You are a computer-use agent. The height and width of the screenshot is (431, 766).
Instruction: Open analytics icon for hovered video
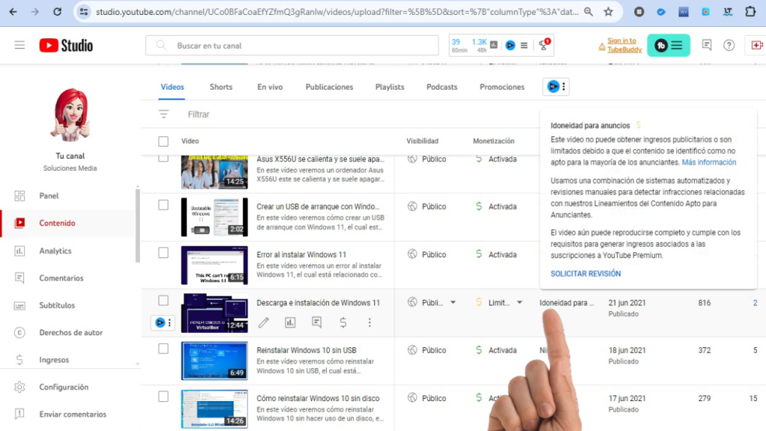290,323
